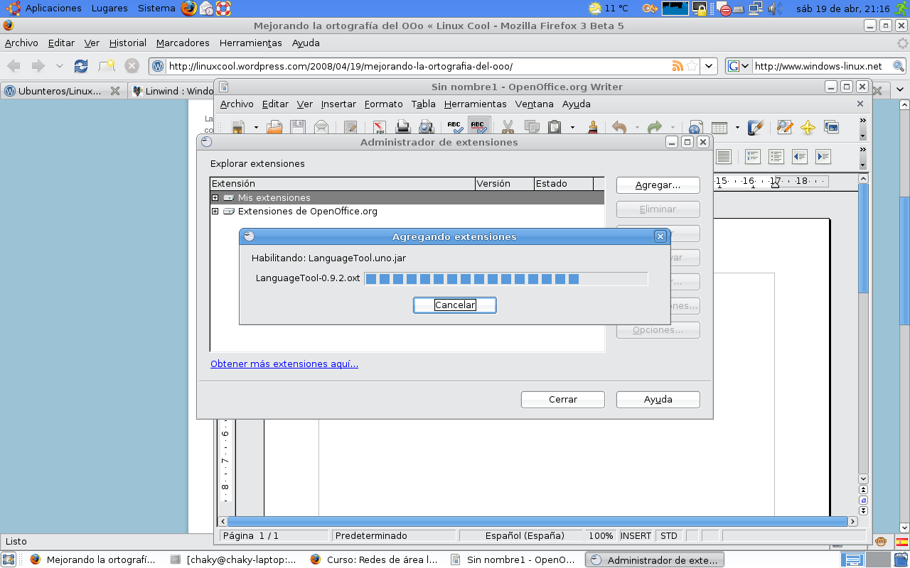Click Firefox reload button
Viewport: 910px width, 568px height.
81,66
